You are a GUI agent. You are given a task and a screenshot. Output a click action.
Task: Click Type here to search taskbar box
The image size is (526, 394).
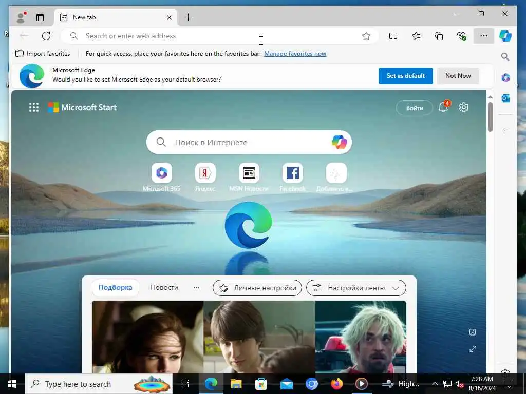coord(99,384)
